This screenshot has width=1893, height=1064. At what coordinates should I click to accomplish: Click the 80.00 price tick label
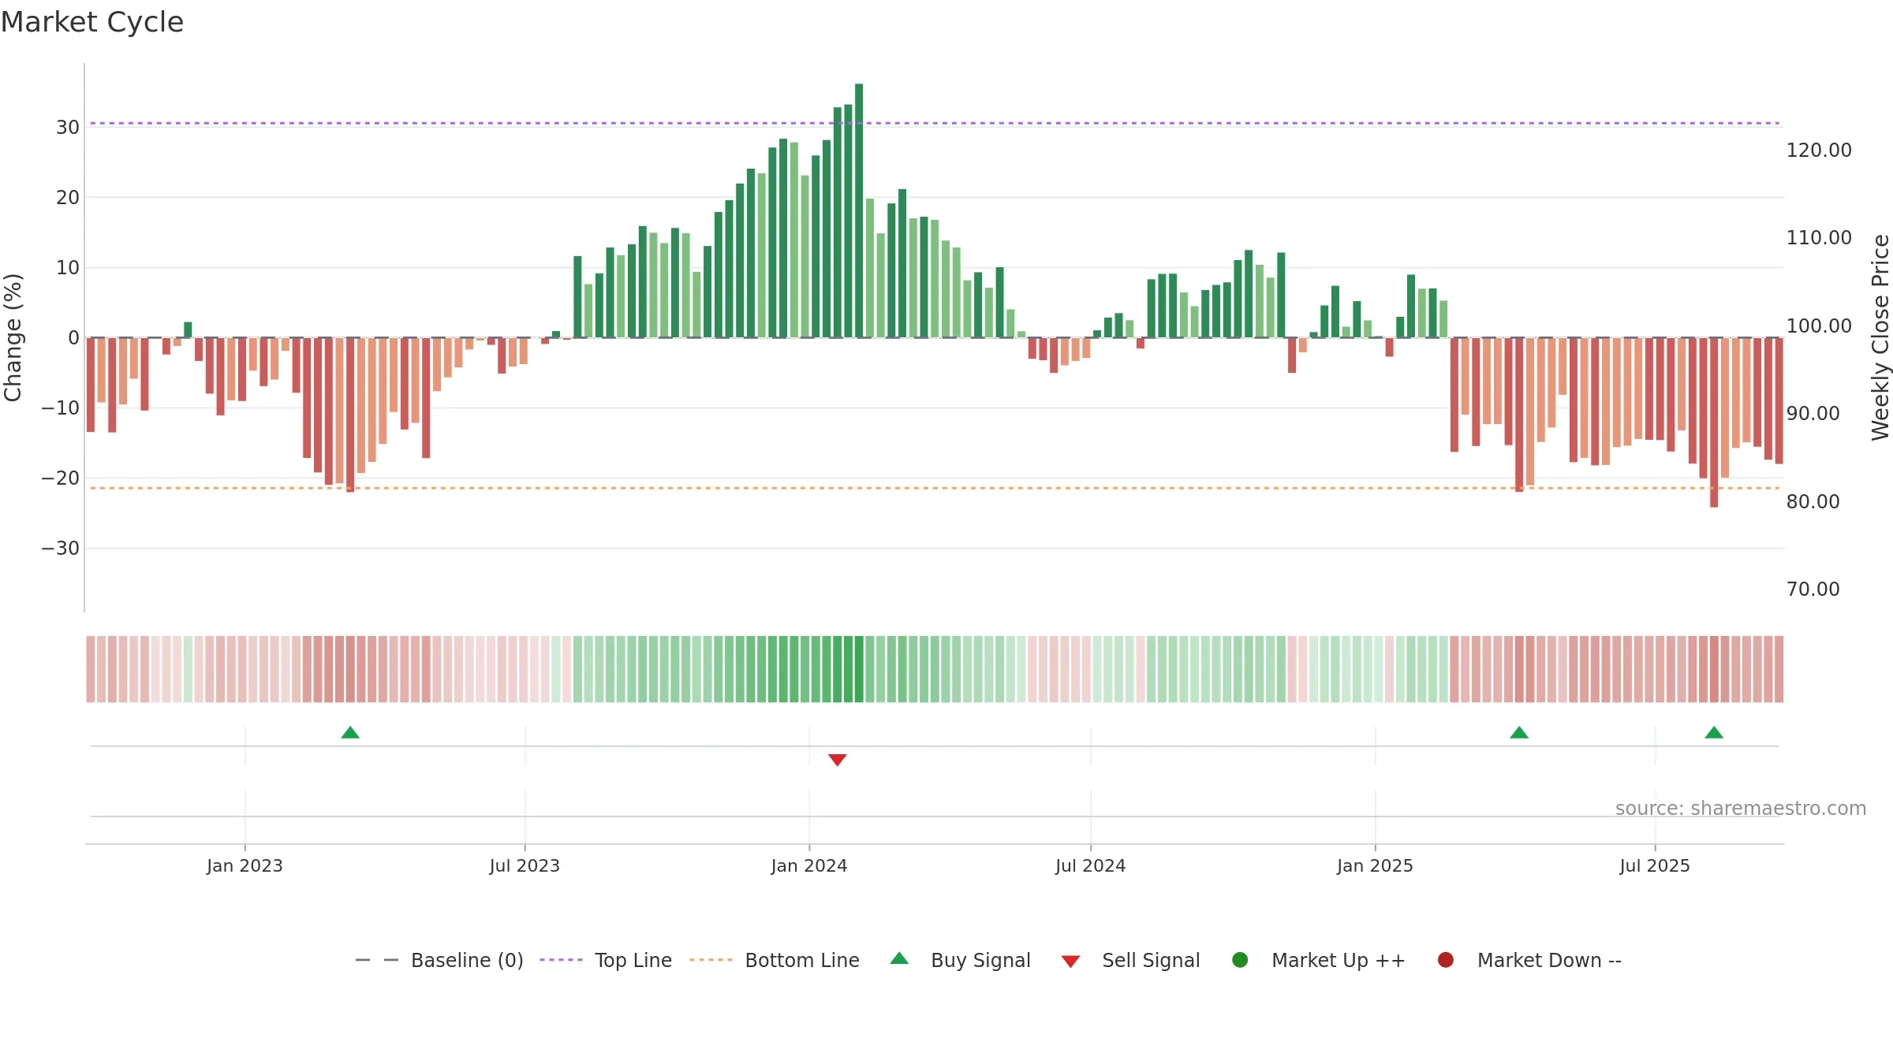click(1813, 501)
